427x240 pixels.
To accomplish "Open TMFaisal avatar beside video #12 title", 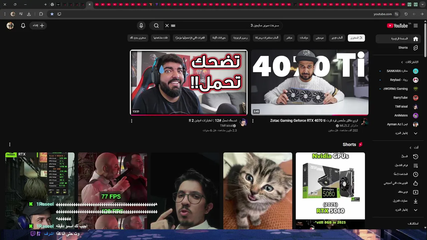I will coord(243,122).
